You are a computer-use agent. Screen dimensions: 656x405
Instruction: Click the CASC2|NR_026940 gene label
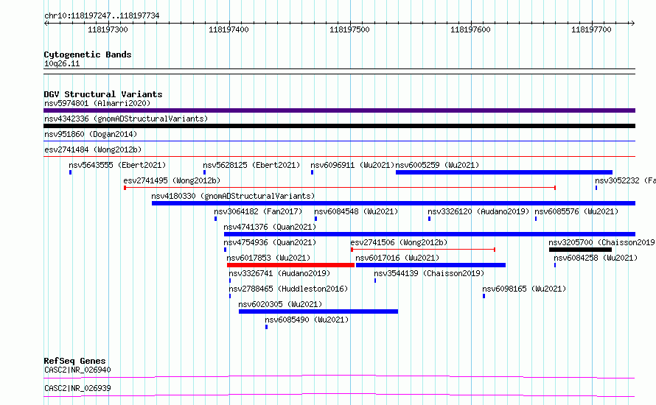coord(77,370)
